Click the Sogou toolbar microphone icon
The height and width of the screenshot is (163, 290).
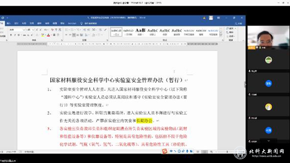[x=187, y=151]
